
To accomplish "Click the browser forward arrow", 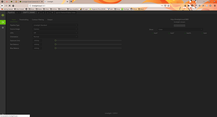I will pos(6,6).
